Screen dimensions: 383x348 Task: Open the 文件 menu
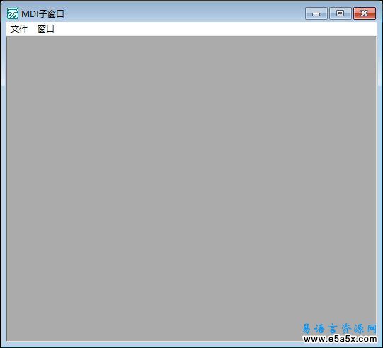coord(19,29)
